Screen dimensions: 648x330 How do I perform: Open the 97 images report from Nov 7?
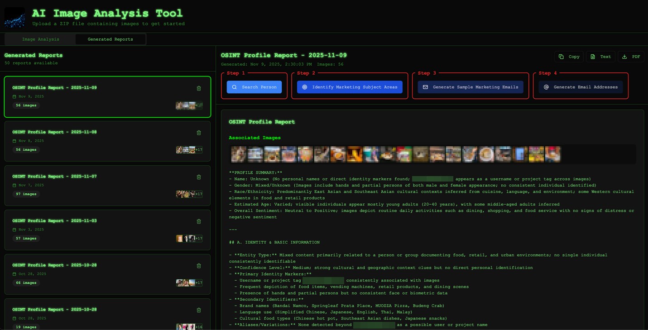[91, 185]
